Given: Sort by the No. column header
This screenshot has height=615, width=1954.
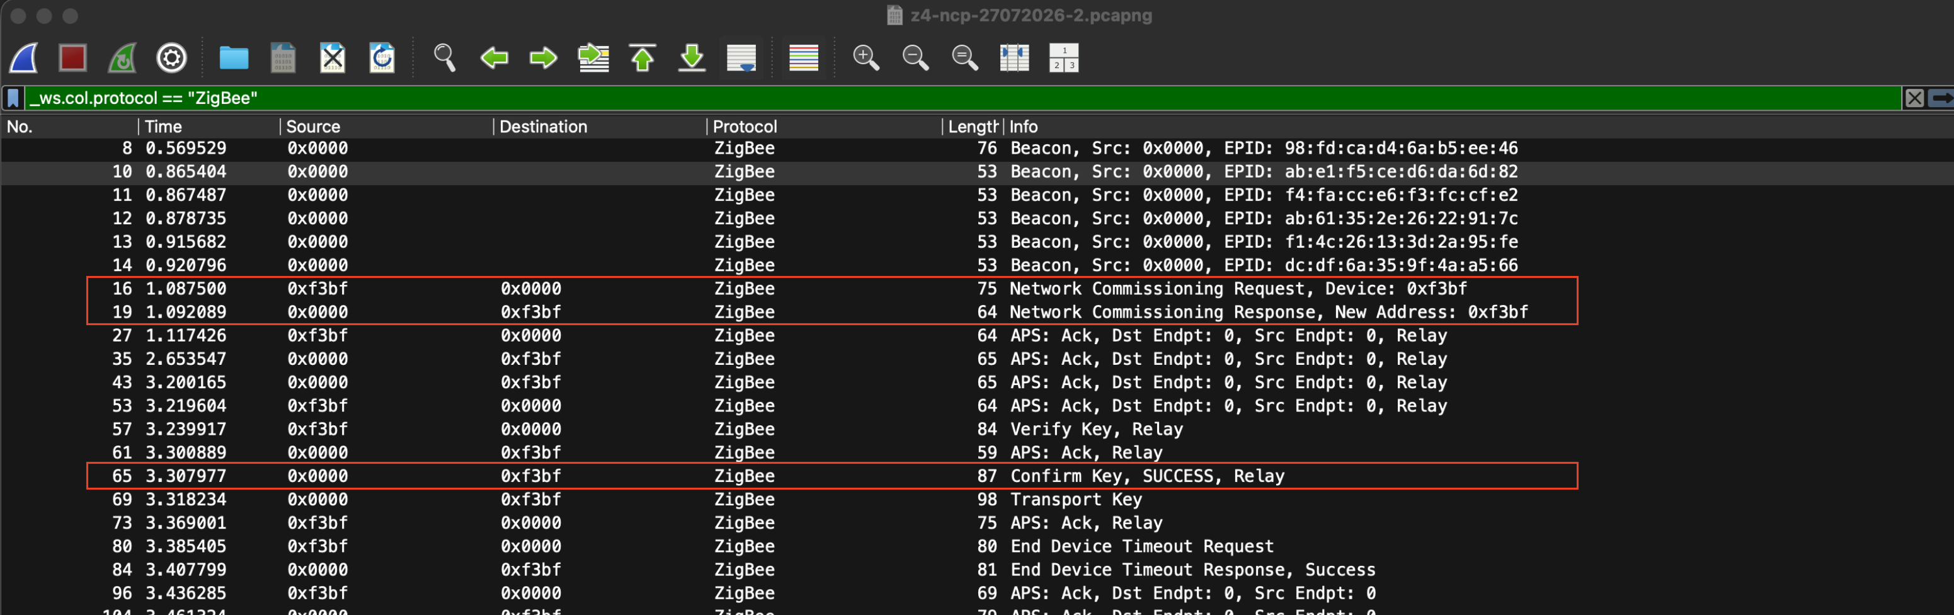Looking at the screenshot, I should (x=69, y=127).
